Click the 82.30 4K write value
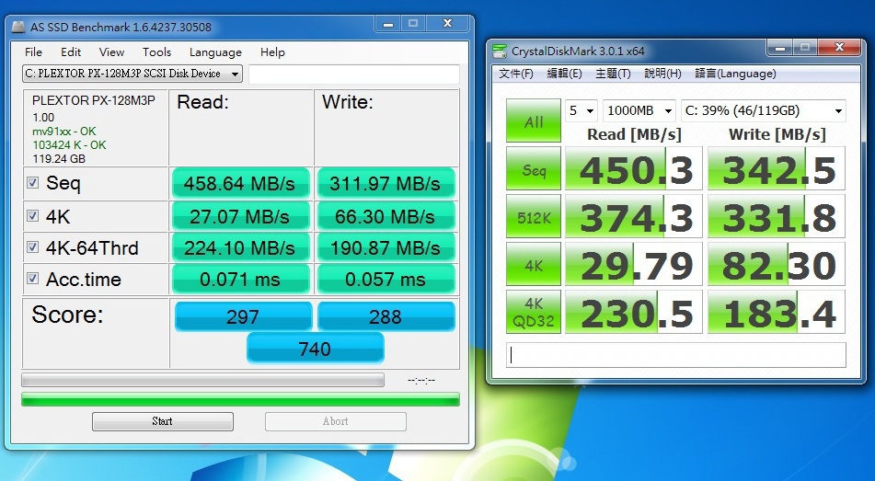 pyautogui.click(x=777, y=264)
